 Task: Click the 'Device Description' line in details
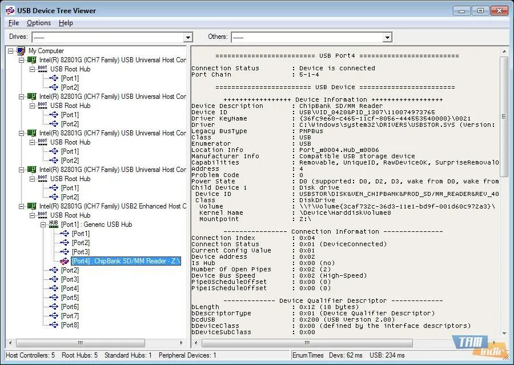287,106
